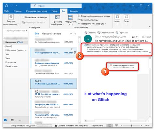Open the Справка ribbon tab
The image size is (155, 130).
(74, 11)
